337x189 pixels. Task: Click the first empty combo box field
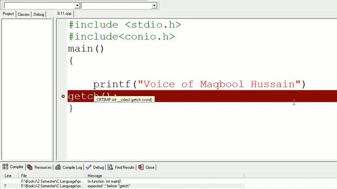tap(40, 5)
